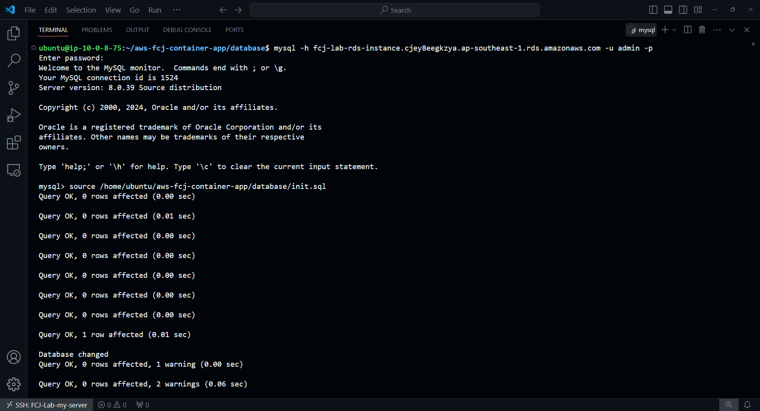Open the Remote Explorer view
This screenshot has height=411, width=760.
[14, 170]
